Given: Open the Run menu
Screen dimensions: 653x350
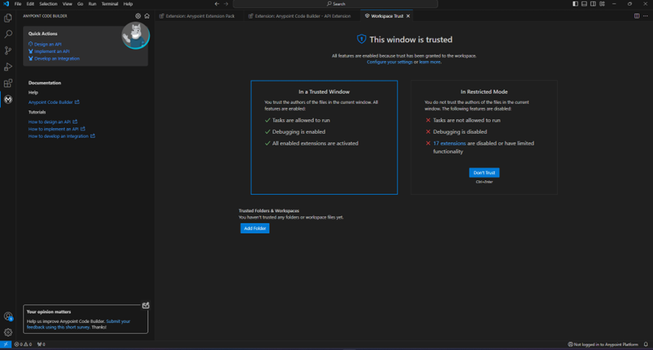Looking at the screenshot, I should [x=92, y=4].
